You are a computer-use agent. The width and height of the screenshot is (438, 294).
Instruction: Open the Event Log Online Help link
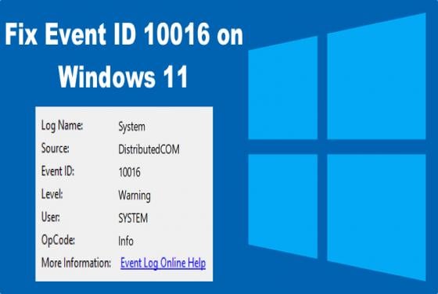pyautogui.click(x=163, y=263)
